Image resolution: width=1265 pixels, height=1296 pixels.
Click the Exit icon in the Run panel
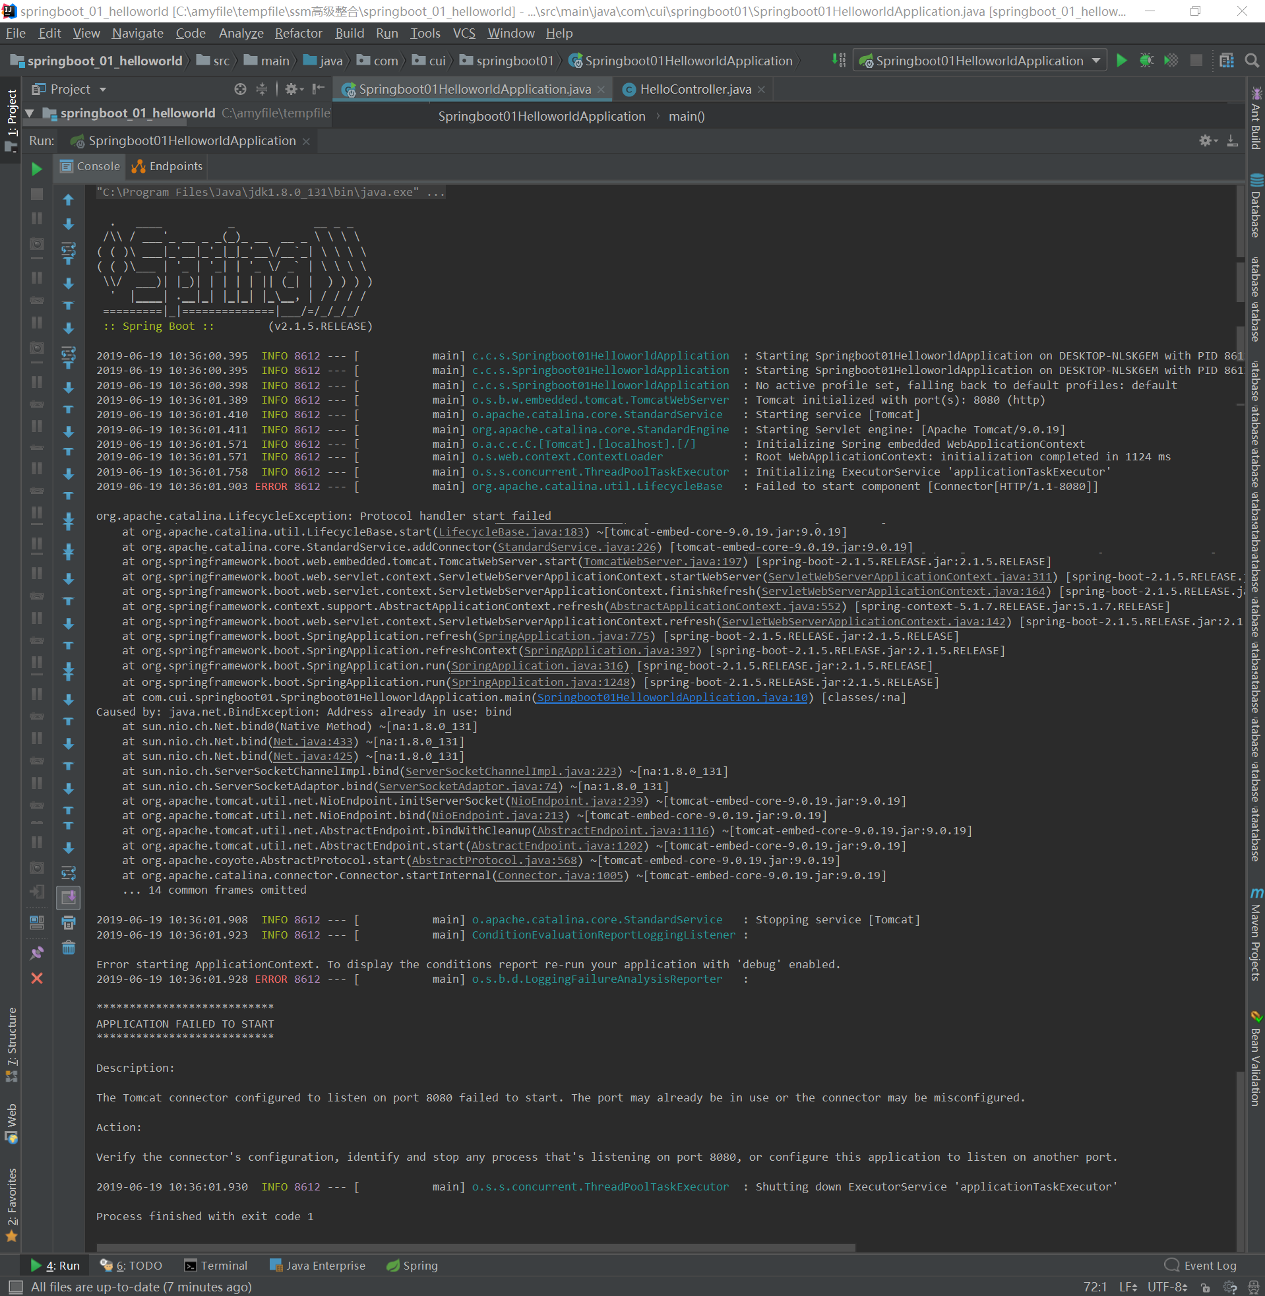click(36, 892)
